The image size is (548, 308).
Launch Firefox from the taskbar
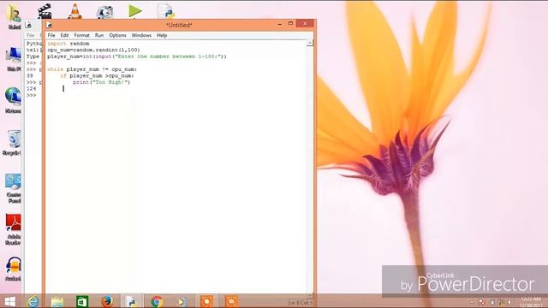click(x=107, y=301)
